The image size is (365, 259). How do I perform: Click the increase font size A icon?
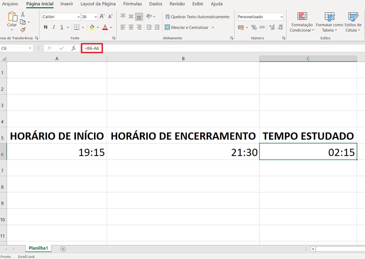(102, 16)
